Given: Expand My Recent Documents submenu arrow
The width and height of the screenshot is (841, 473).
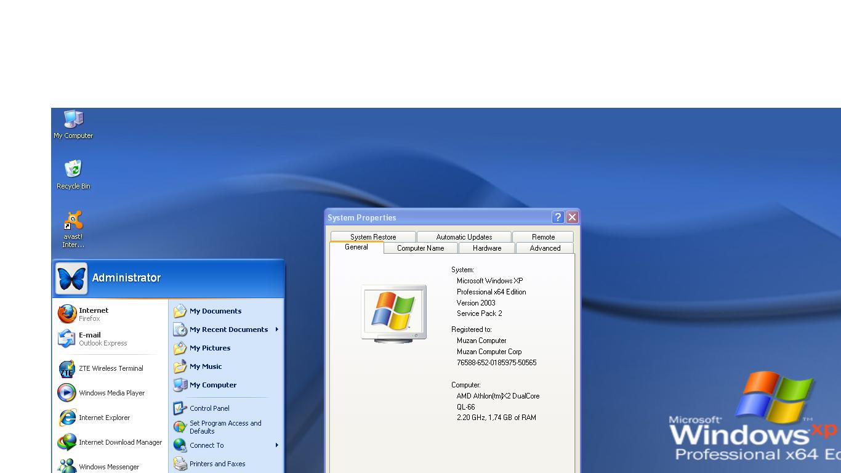Looking at the screenshot, I should point(277,329).
